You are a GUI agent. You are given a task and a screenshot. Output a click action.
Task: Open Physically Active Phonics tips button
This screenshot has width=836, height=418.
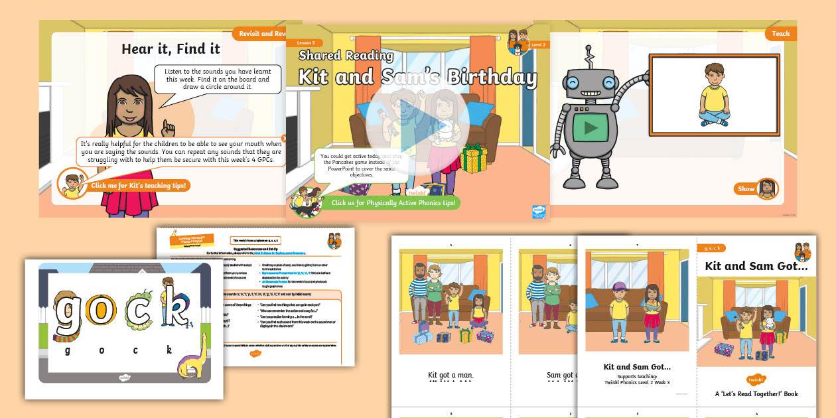point(393,203)
